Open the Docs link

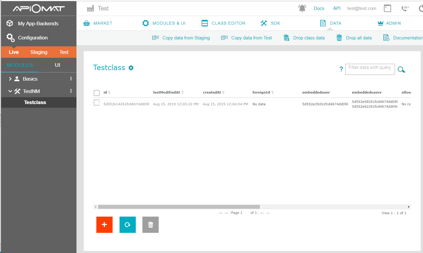click(319, 8)
